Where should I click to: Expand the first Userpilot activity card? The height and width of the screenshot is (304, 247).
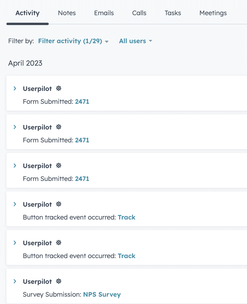click(15, 88)
